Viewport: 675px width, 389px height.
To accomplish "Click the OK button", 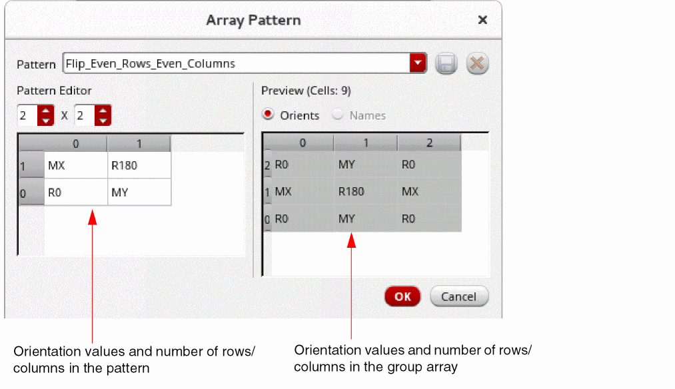I will pos(402,296).
